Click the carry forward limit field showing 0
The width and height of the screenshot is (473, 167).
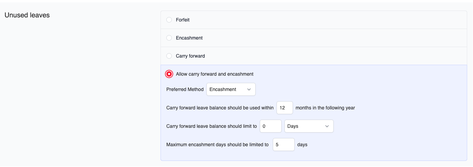click(270, 126)
